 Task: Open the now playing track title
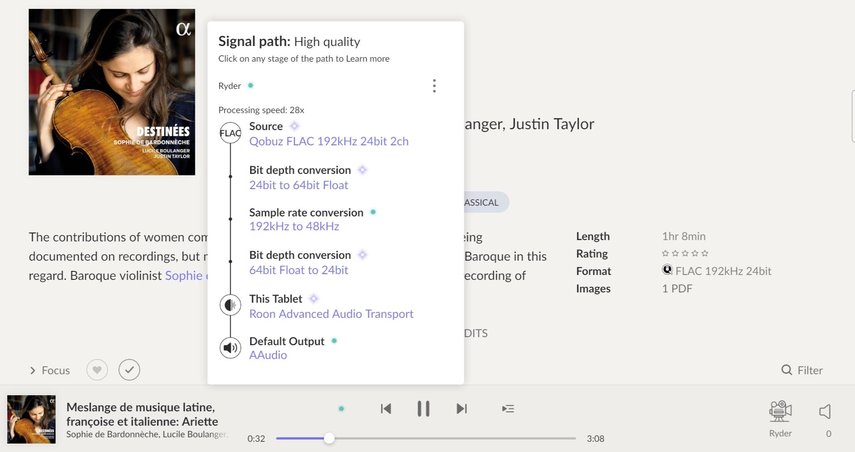(x=142, y=414)
